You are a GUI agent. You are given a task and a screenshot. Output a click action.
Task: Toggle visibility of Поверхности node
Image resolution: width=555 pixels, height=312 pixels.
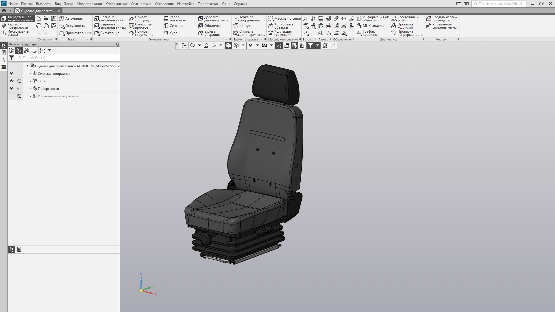(12, 88)
